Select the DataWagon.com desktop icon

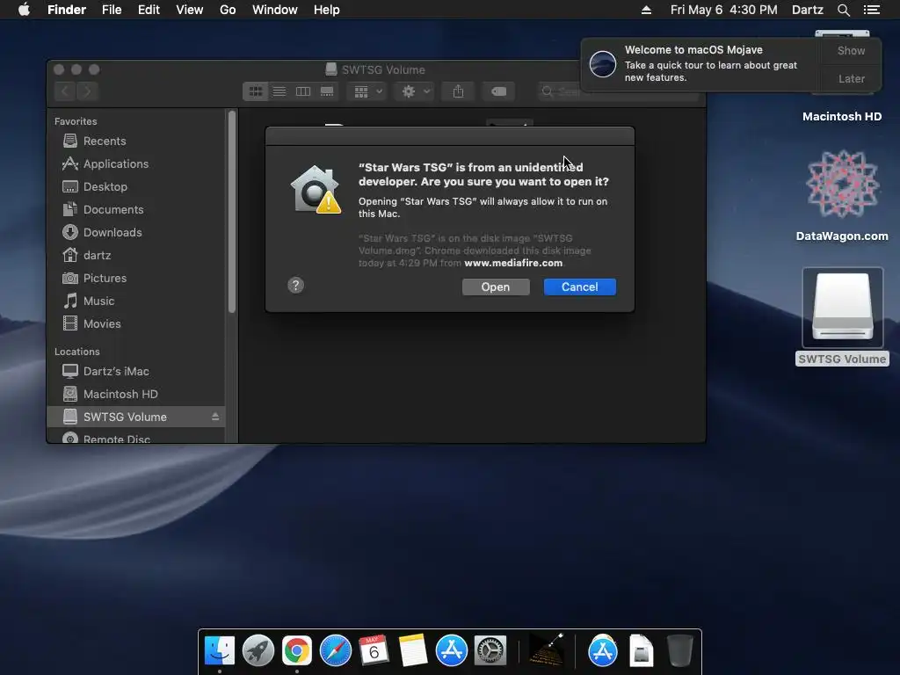click(x=842, y=185)
